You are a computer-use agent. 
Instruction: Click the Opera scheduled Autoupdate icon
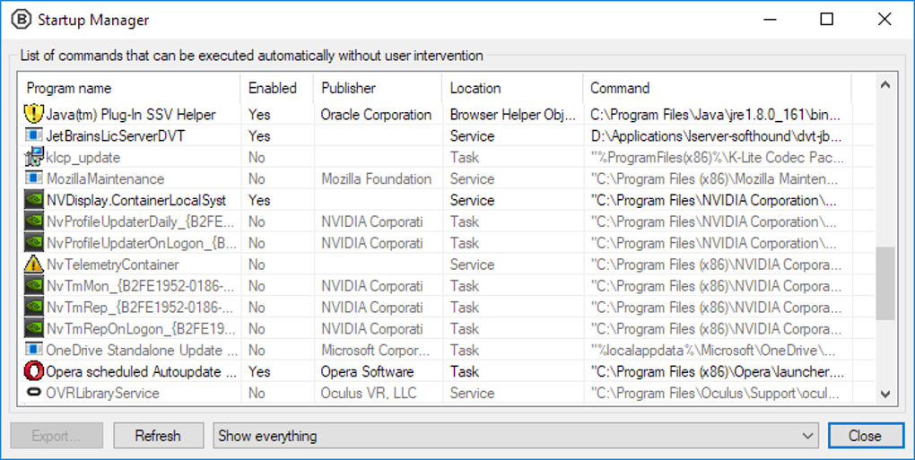(x=34, y=371)
